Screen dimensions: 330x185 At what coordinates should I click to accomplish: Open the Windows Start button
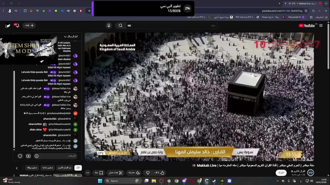tap(100, 181)
